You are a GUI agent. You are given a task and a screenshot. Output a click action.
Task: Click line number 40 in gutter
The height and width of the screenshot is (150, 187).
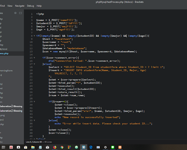[31, 136]
